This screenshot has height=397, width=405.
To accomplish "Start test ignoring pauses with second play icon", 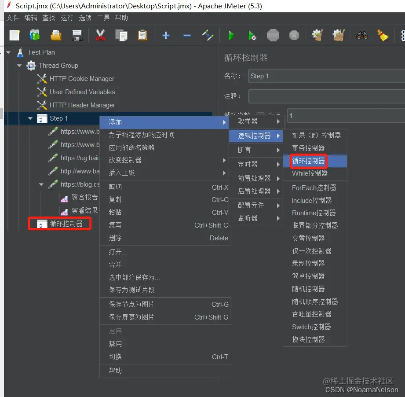I will (x=252, y=35).
